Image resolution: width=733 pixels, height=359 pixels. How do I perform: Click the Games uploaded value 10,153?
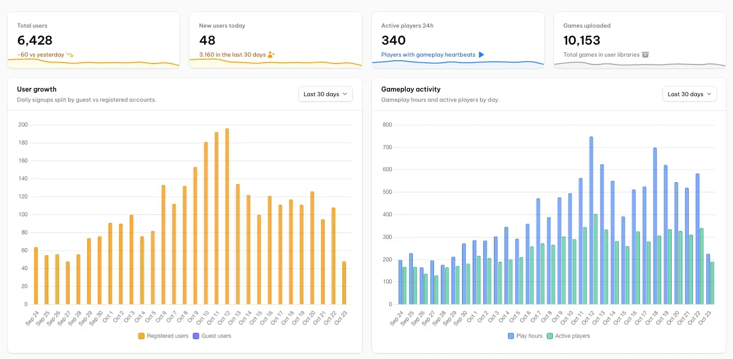coord(581,41)
